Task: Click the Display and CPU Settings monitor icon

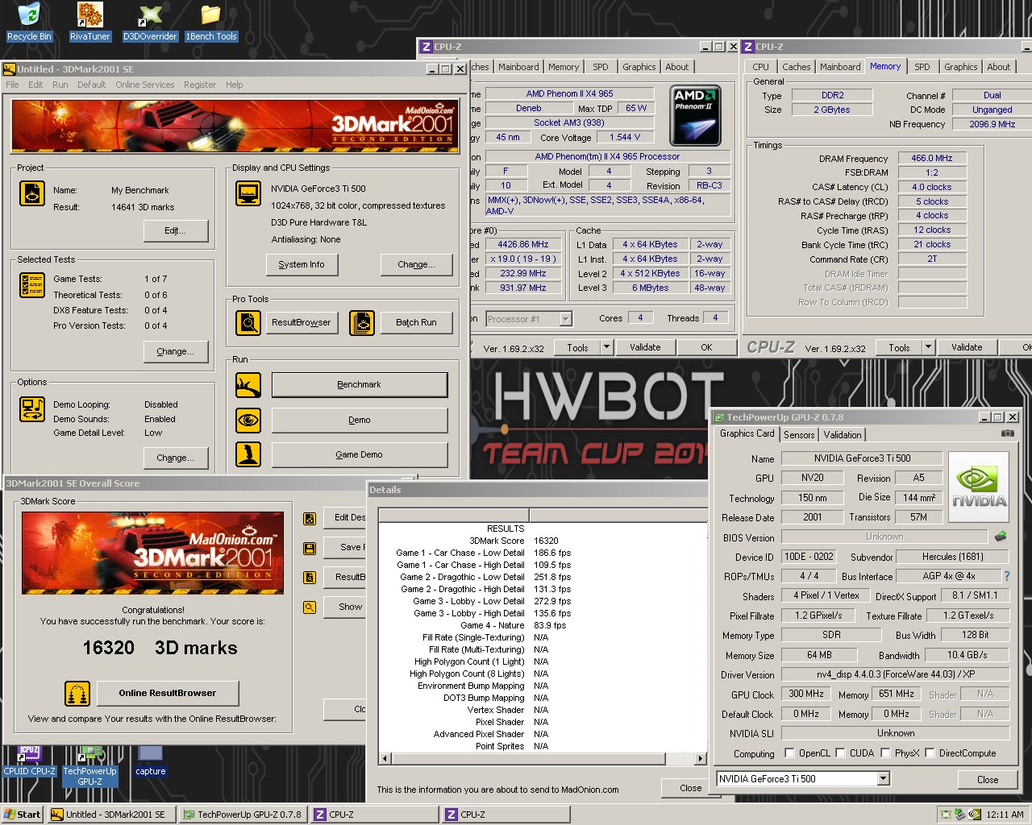Action: tap(248, 193)
